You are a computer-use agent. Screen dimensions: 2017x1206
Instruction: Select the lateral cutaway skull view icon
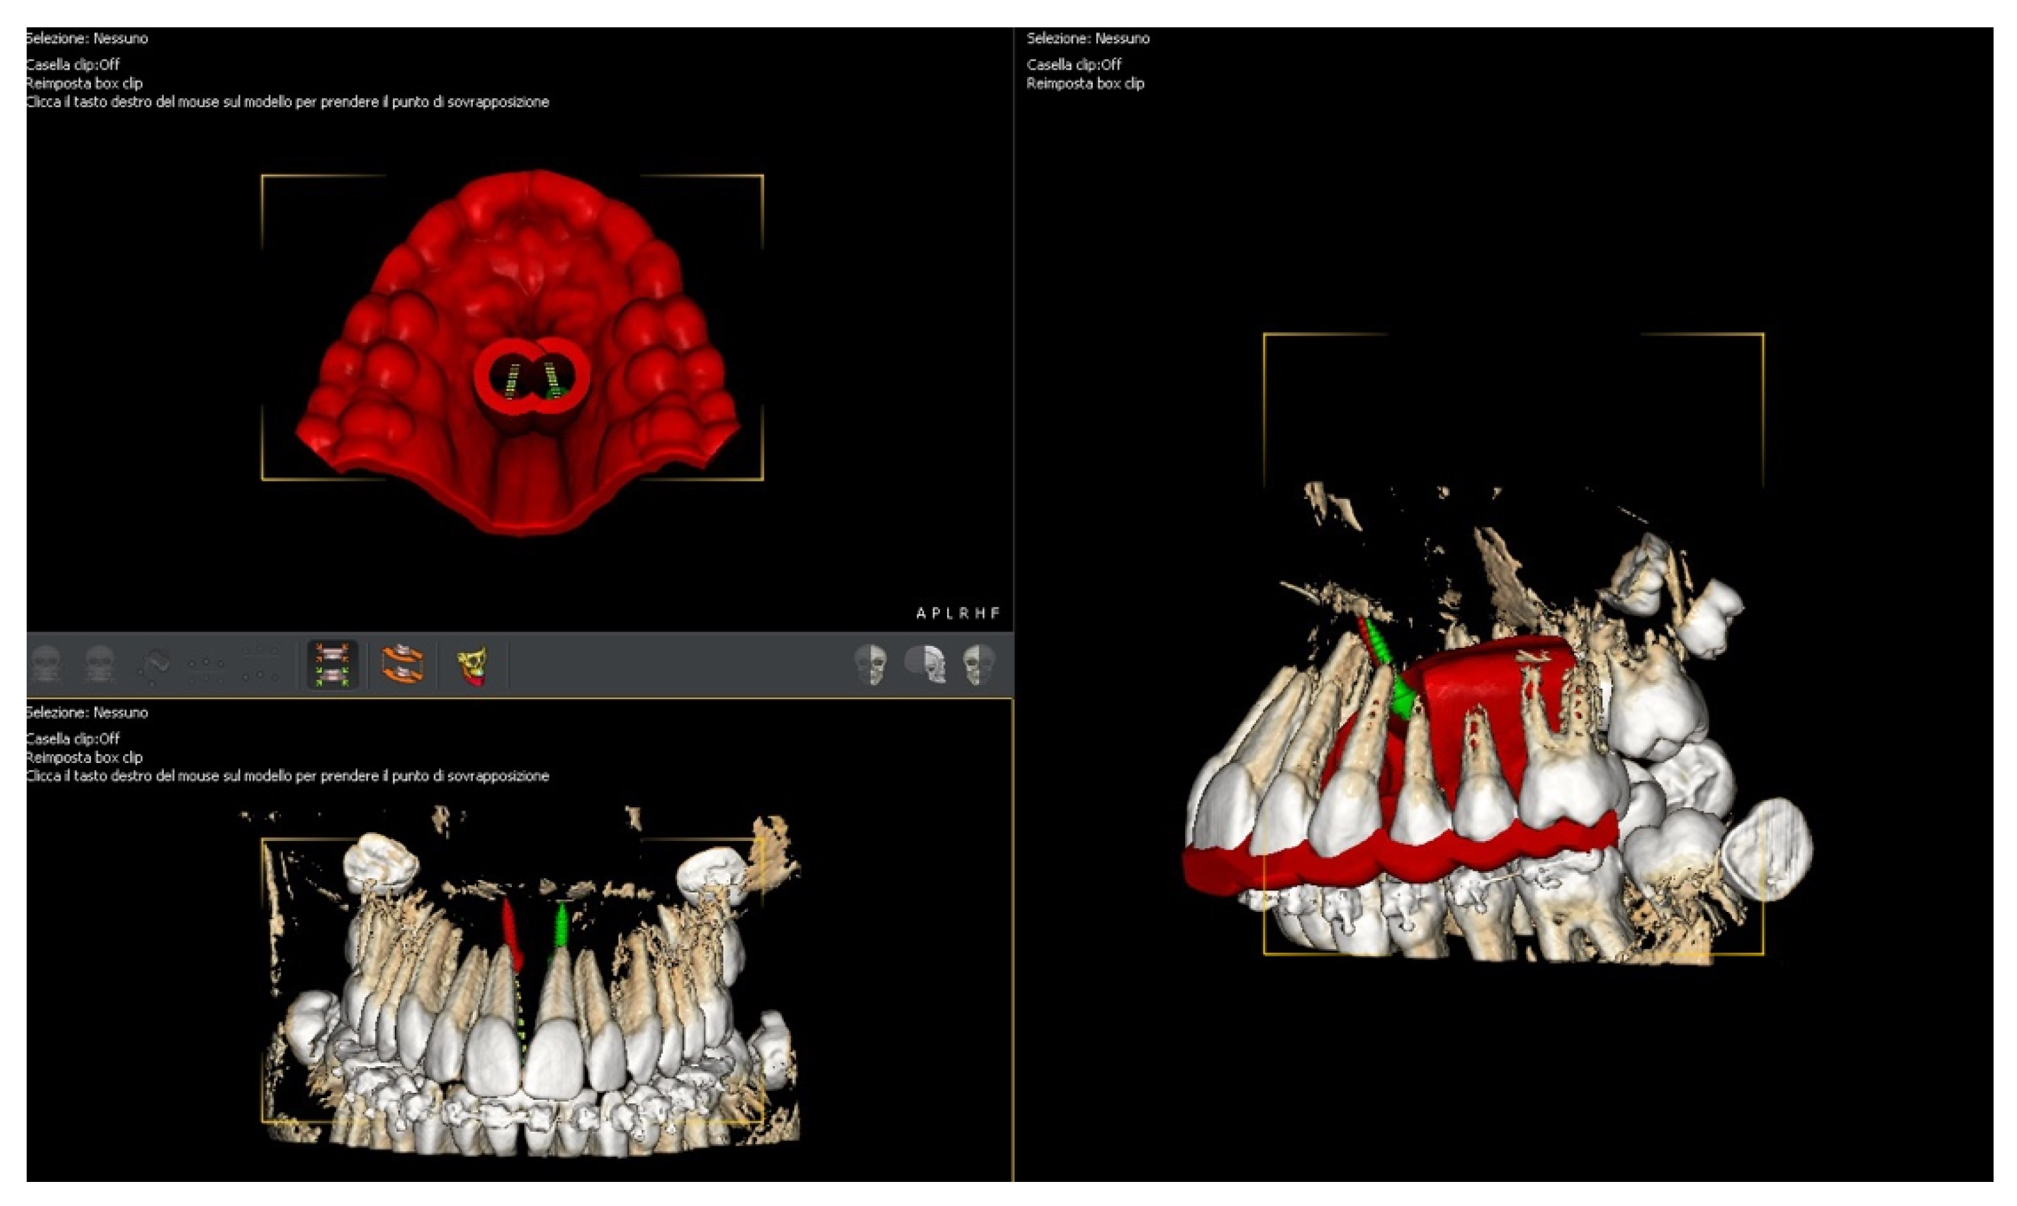pos(926,664)
